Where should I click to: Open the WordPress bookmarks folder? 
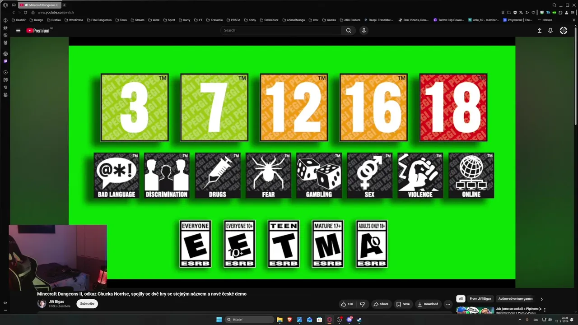74,20
